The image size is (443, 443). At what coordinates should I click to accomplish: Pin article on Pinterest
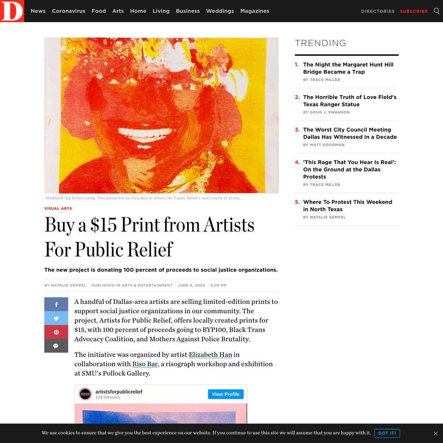(56, 332)
